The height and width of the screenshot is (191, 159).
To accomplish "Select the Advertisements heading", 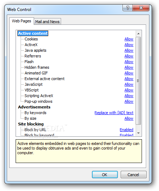I will pos(34,107).
